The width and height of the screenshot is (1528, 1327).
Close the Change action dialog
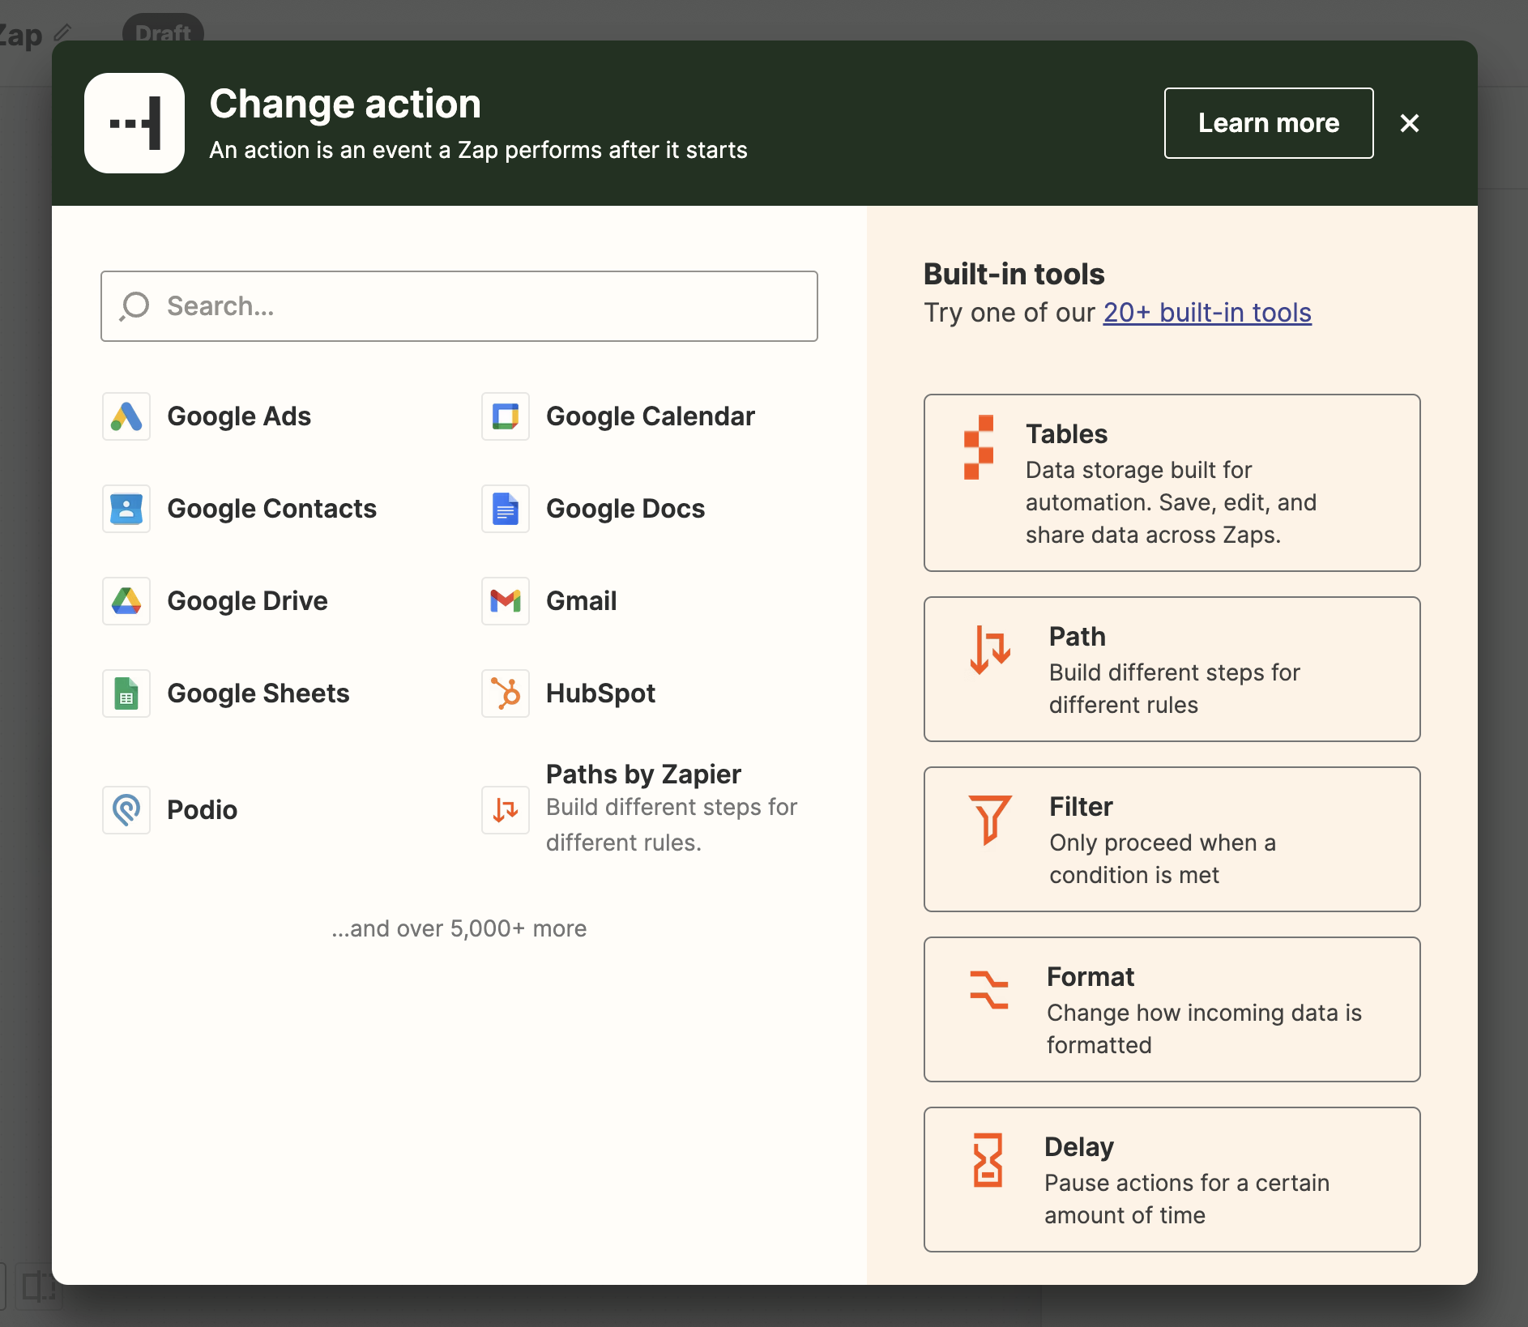pyautogui.click(x=1410, y=123)
